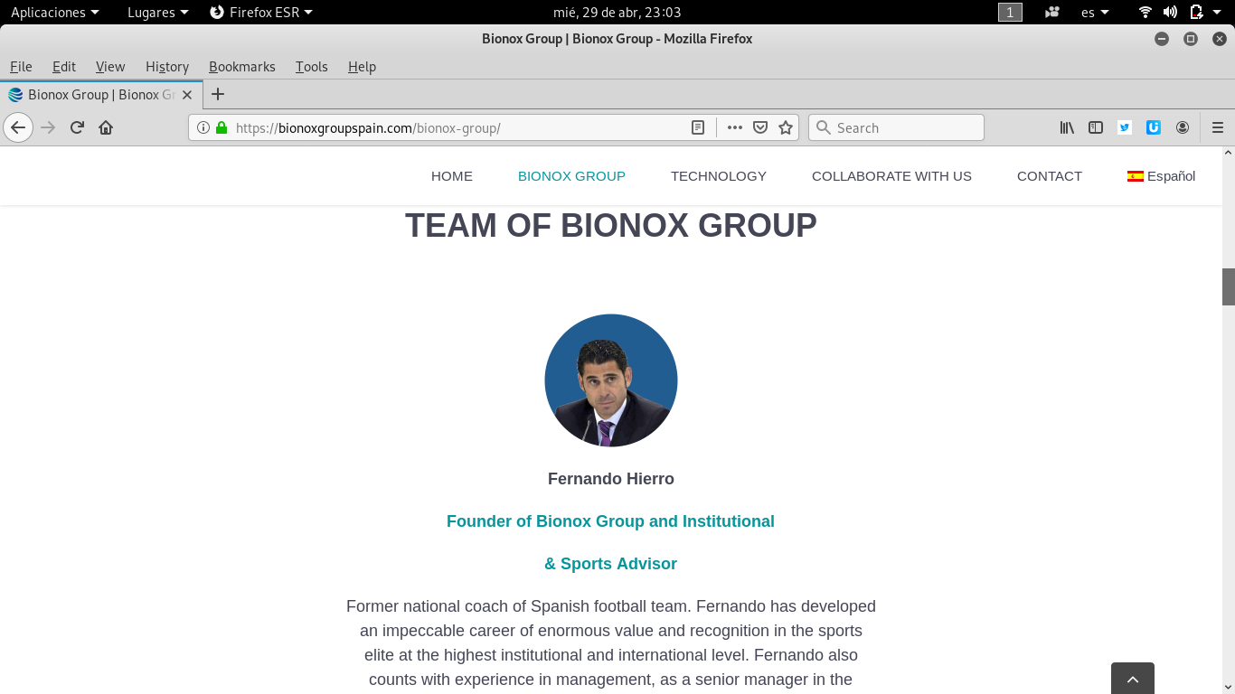Show site information icon in address bar

click(x=203, y=127)
